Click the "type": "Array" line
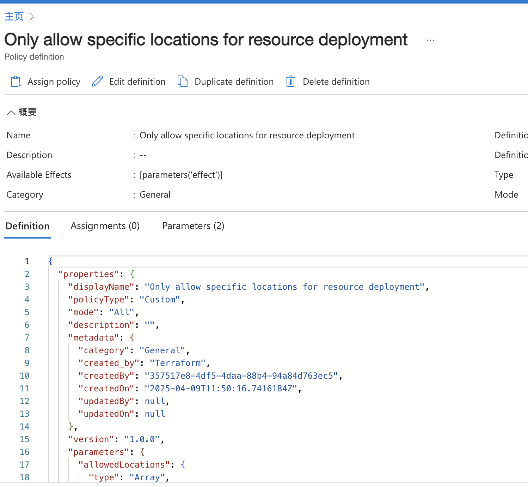This screenshot has height=487, width=528. [x=129, y=477]
